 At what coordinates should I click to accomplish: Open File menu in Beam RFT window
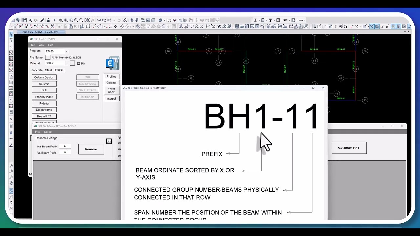coord(37,132)
